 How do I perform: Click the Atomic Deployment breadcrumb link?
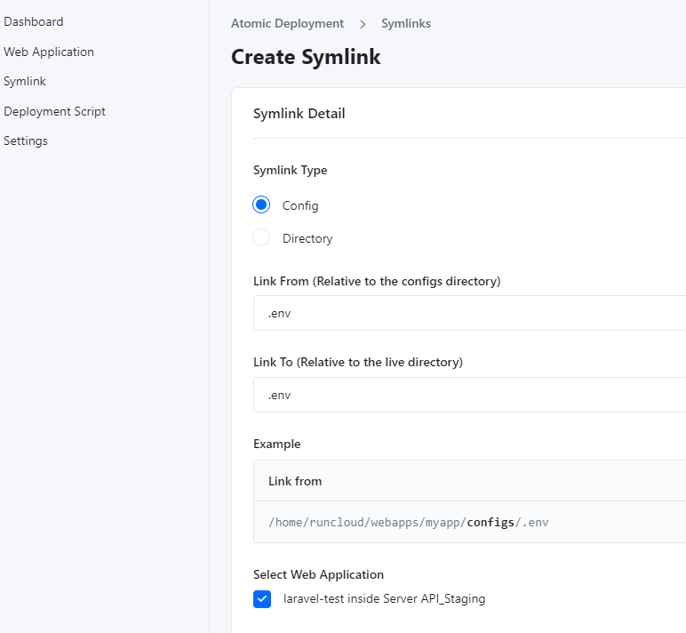click(x=287, y=24)
